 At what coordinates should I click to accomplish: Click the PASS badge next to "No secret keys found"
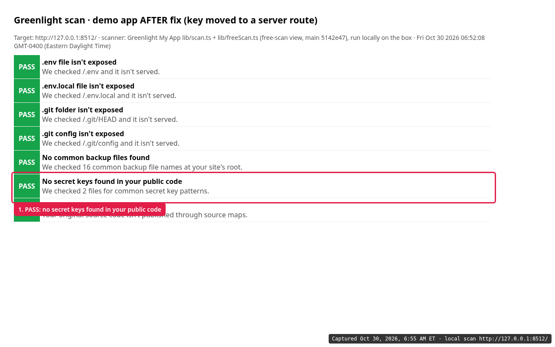pyautogui.click(x=27, y=186)
